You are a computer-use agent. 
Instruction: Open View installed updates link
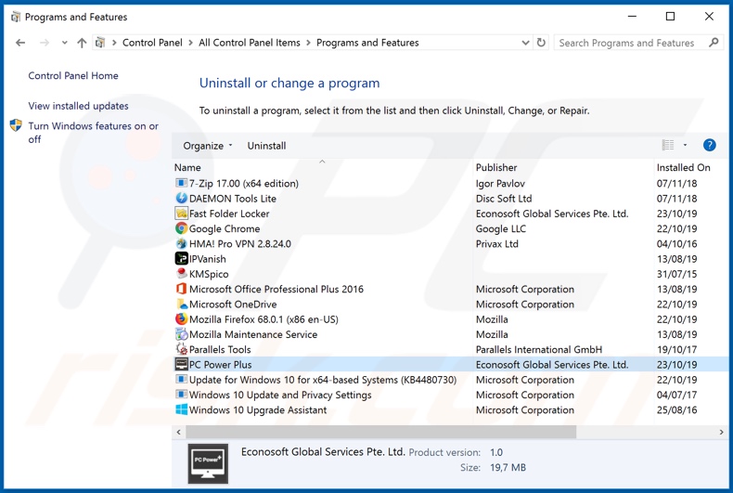pyautogui.click(x=79, y=106)
